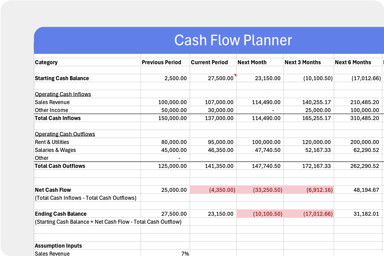Viewport: 384px width, 256px height.
Task: Click the Ending Cash Balance row label
Action: click(x=61, y=214)
